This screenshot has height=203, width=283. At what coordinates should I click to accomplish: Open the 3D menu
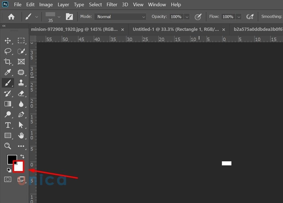(x=125, y=5)
